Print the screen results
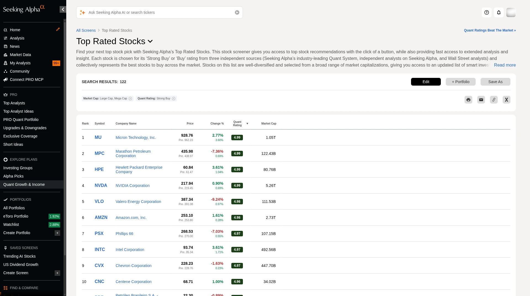Screen dimensions: 530x296 pos(468,100)
